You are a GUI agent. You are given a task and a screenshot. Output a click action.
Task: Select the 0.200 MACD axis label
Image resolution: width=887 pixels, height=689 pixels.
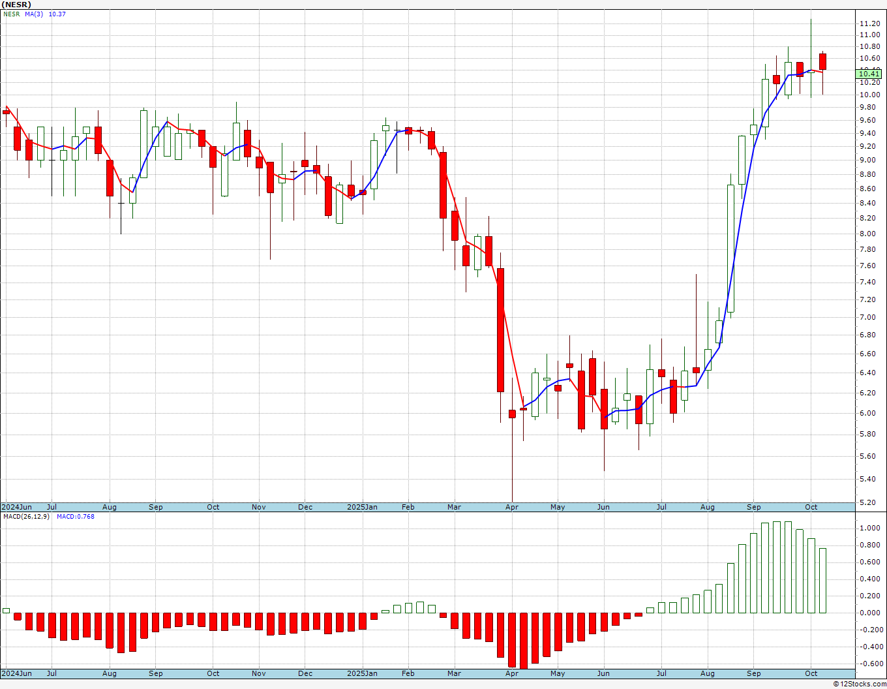coord(869,596)
